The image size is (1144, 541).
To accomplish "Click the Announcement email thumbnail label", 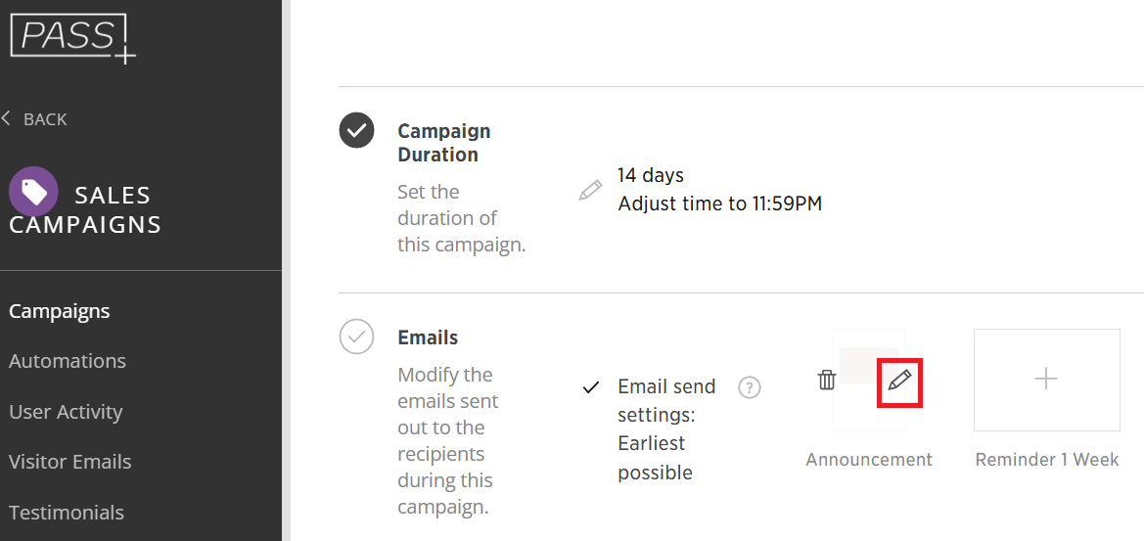I will click(869, 460).
